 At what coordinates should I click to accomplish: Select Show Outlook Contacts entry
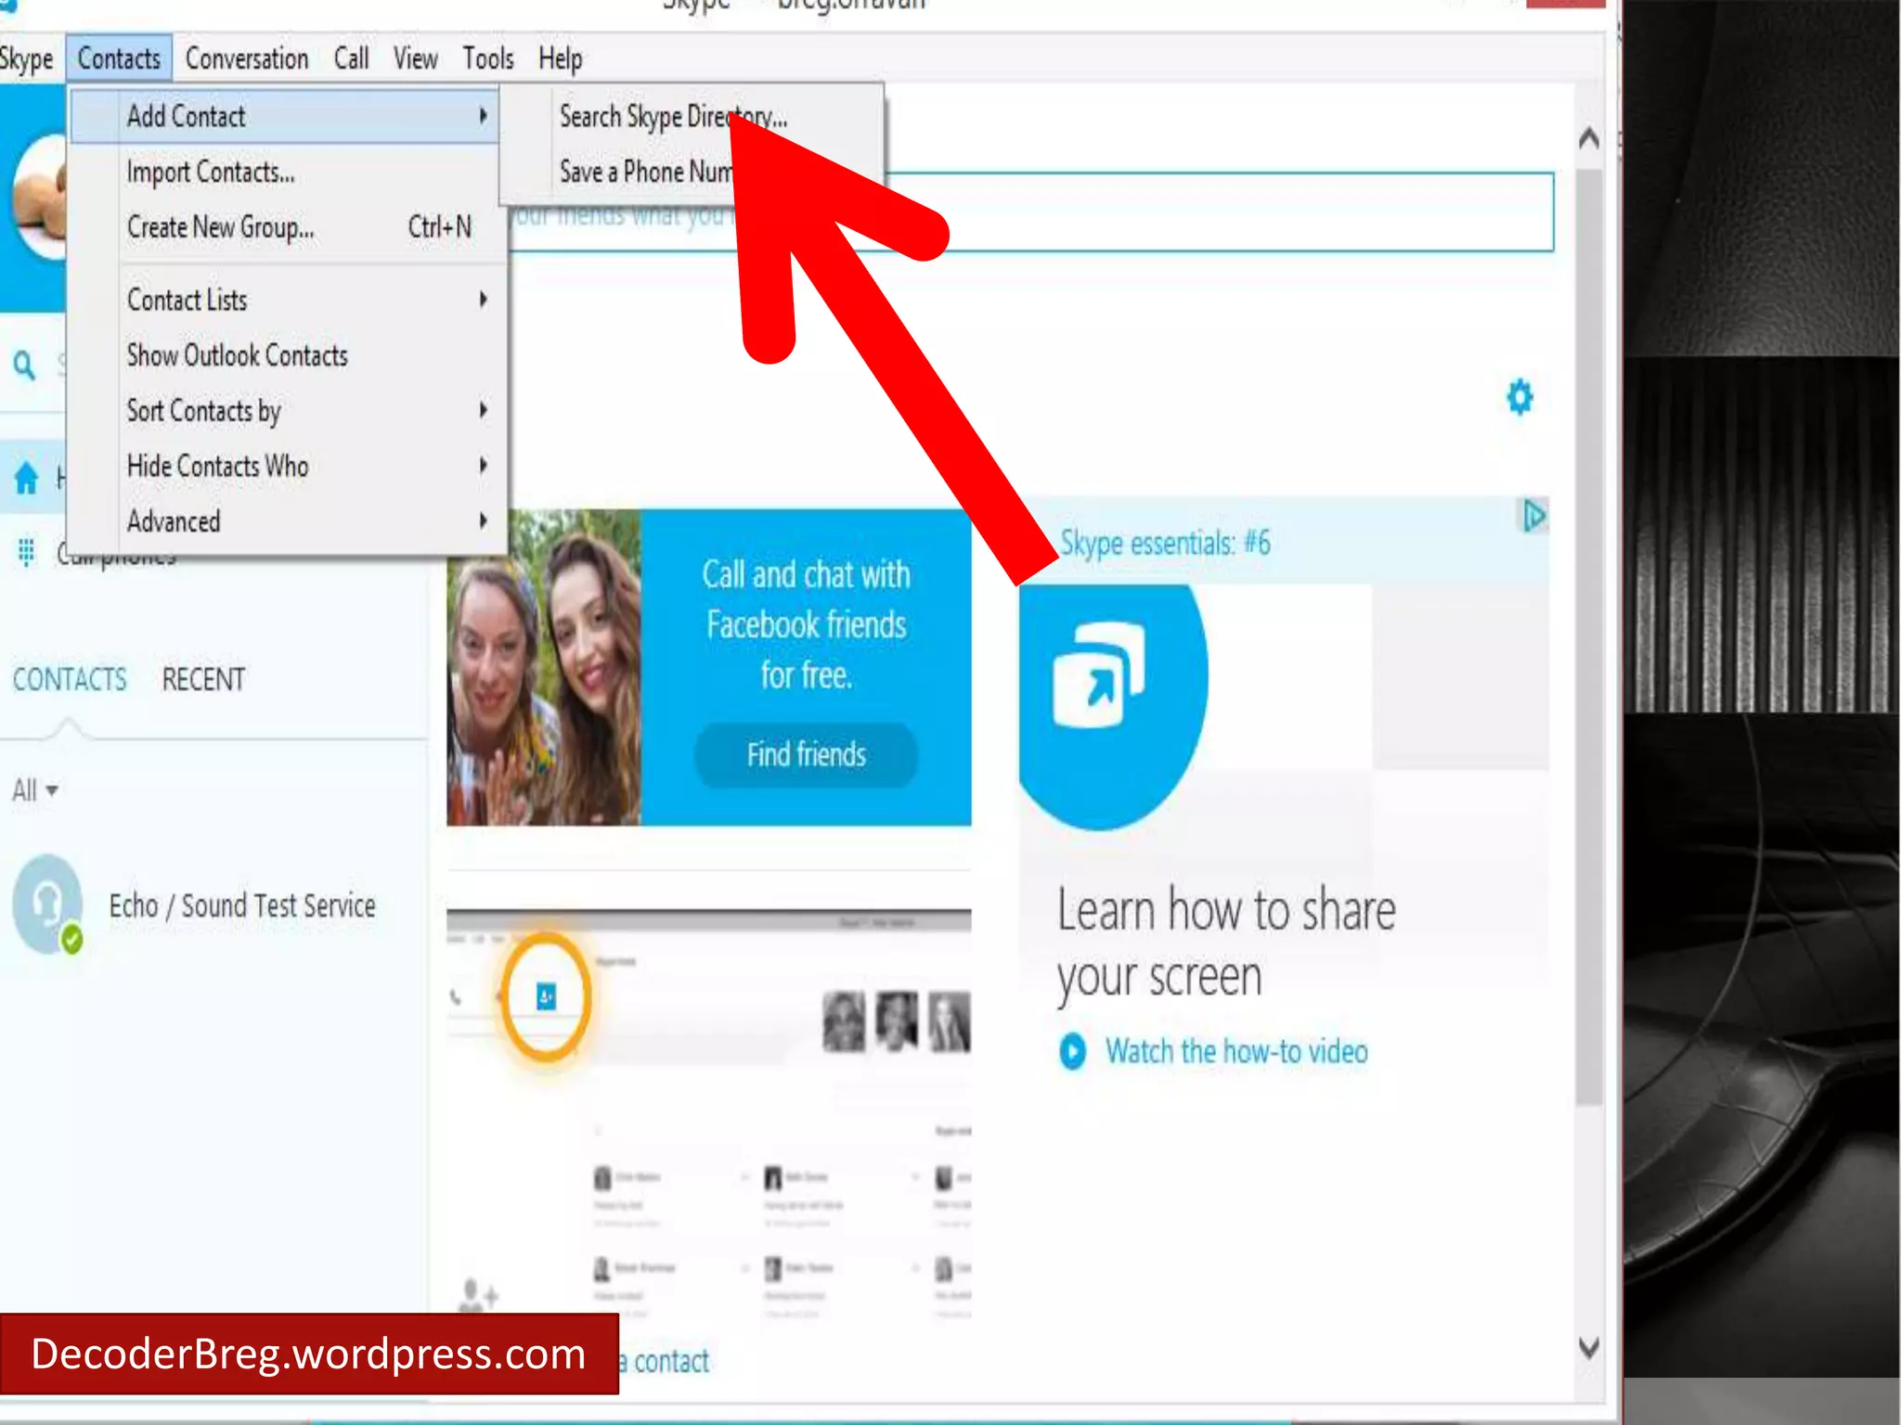coord(238,355)
